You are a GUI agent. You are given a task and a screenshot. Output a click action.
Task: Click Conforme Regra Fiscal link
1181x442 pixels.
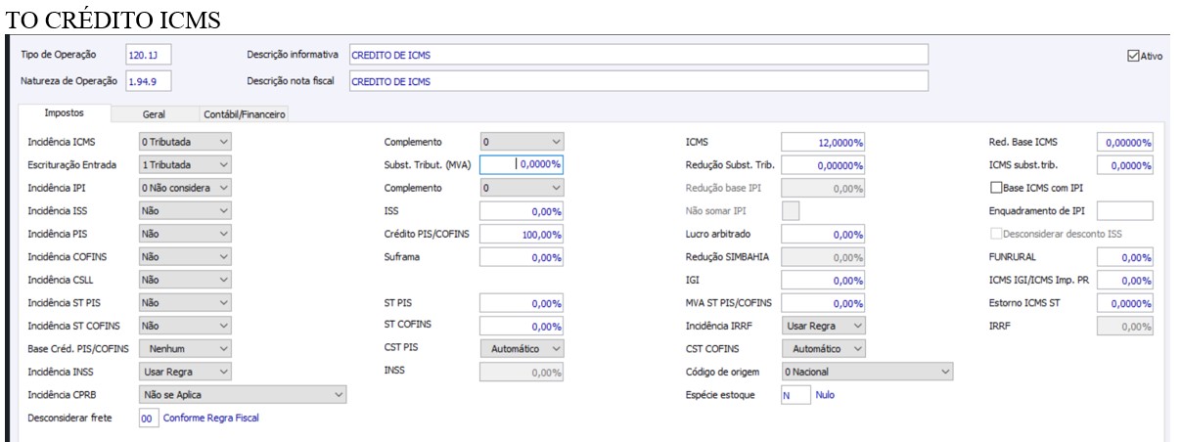210,418
